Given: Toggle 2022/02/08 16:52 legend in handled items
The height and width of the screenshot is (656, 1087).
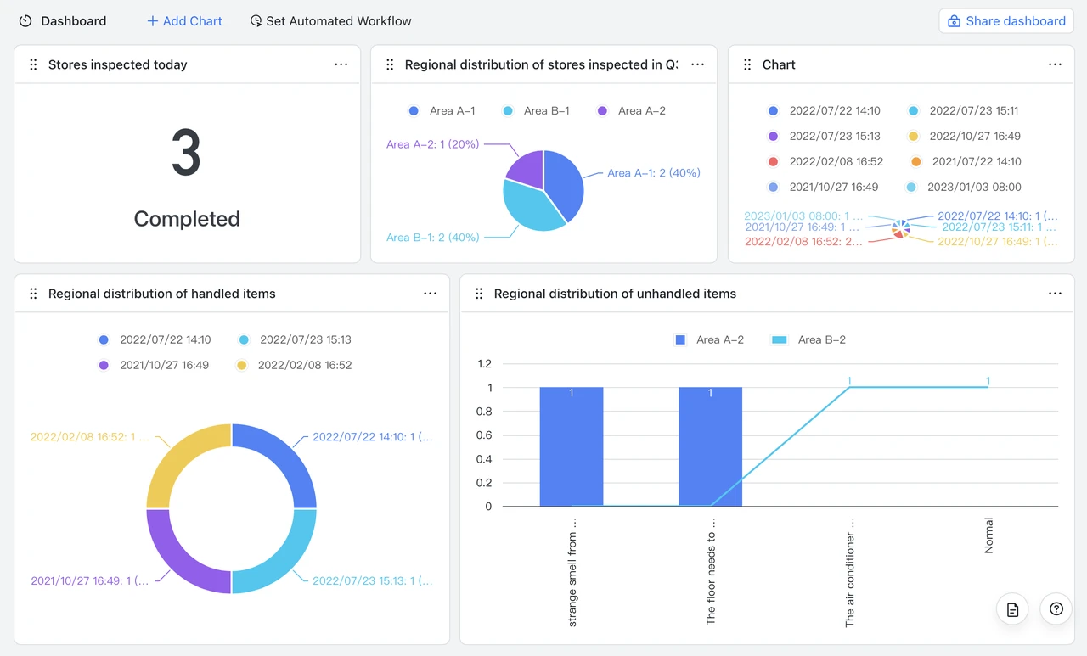Looking at the screenshot, I should point(294,366).
